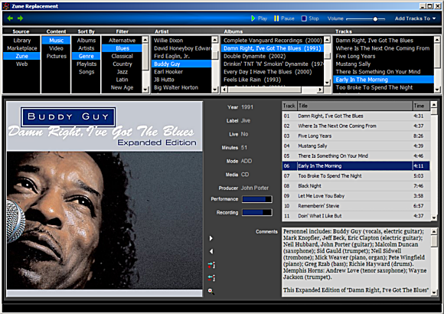
Task: Select artist Earl Hooker
Action: pyautogui.click(x=181, y=72)
